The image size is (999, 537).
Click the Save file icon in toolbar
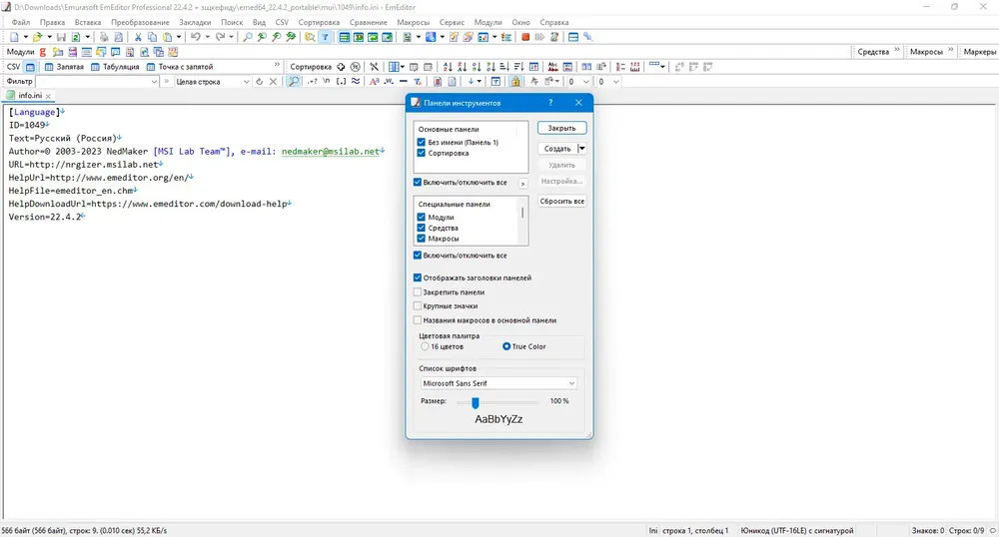[61, 37]
